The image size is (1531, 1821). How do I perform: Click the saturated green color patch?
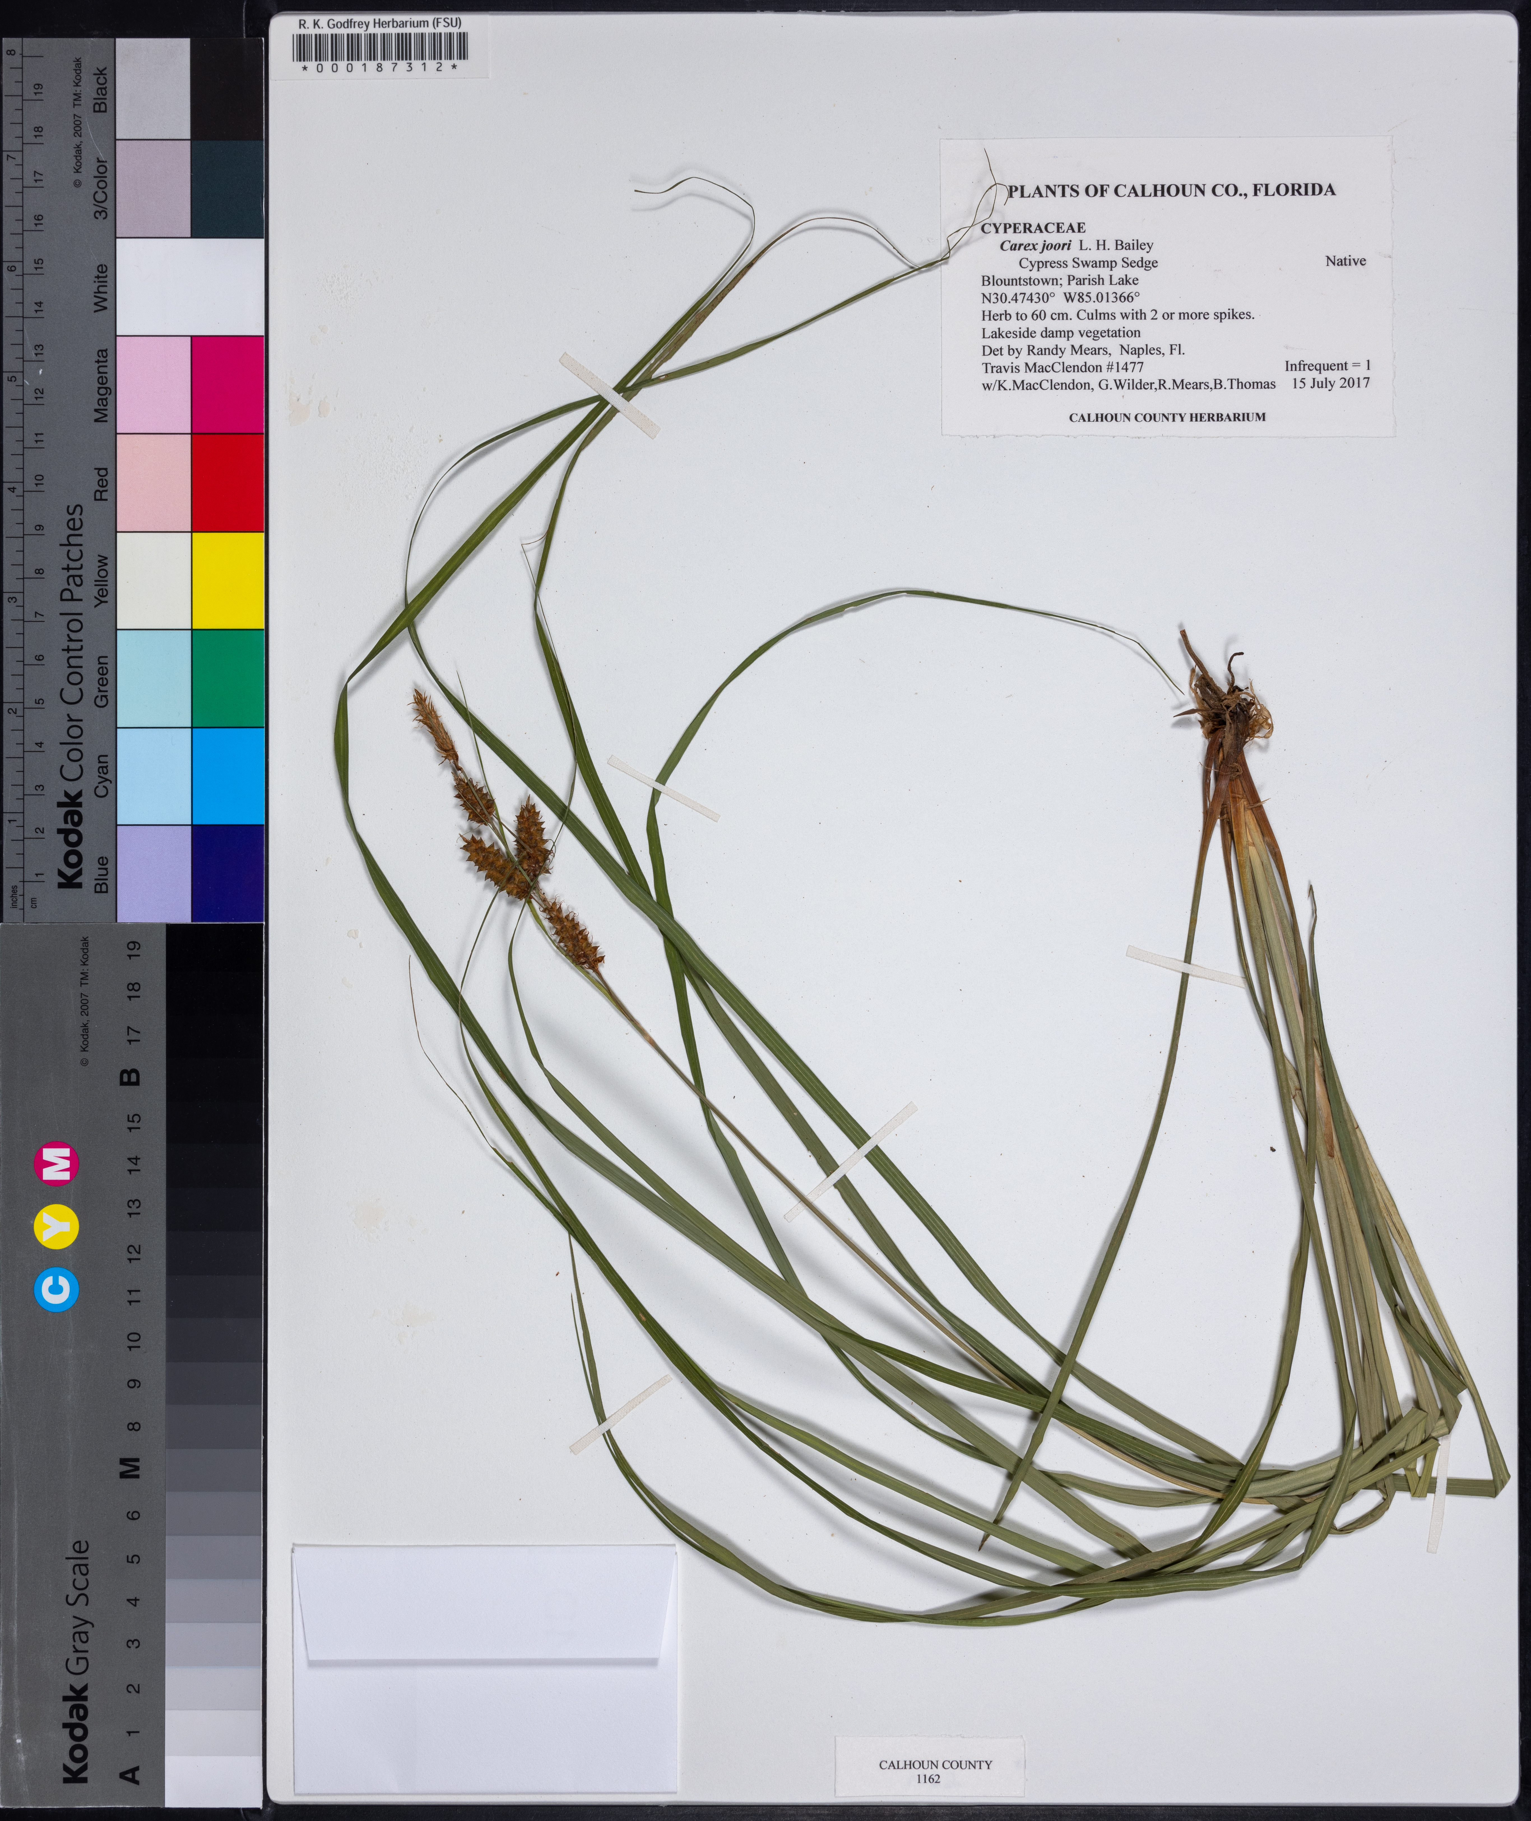point(228,678)
